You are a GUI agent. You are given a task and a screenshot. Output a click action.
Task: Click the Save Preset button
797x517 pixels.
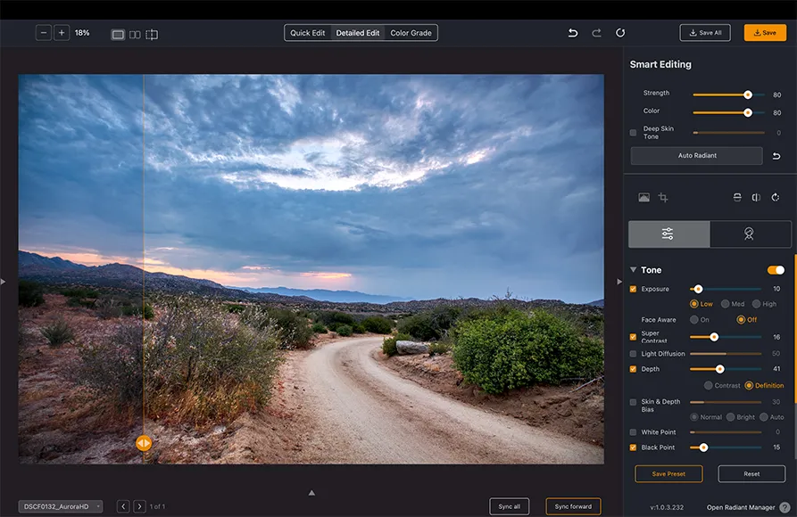[x=668, y=473]
